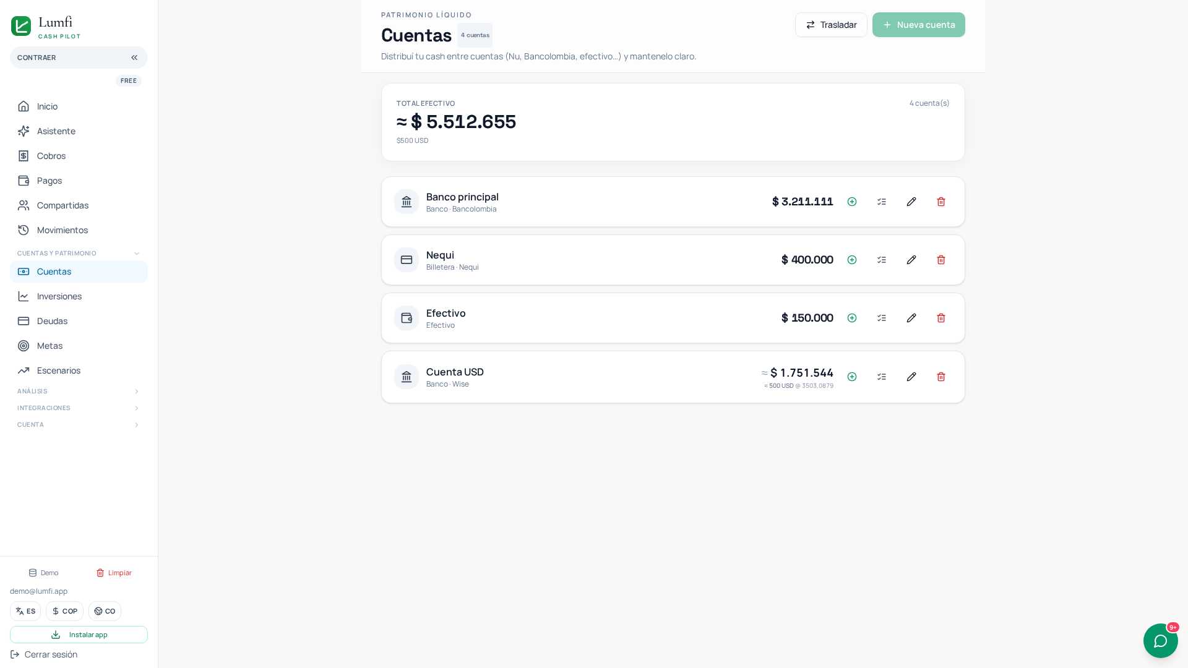
Task: Click the ≈ $ 1.751.544 balance
Action: click(798, 373)
